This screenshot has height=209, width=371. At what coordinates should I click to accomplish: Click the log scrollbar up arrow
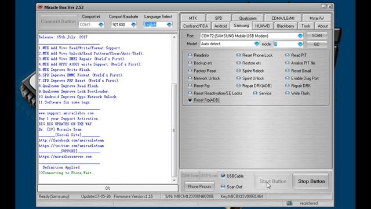coord(174,37)
